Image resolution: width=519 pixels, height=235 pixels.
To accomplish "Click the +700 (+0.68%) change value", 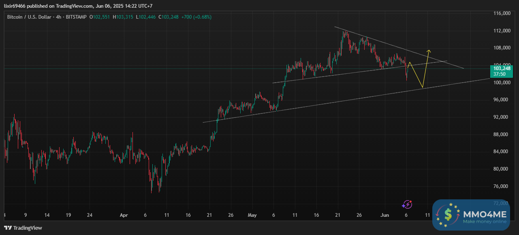I will coord(197,17).
